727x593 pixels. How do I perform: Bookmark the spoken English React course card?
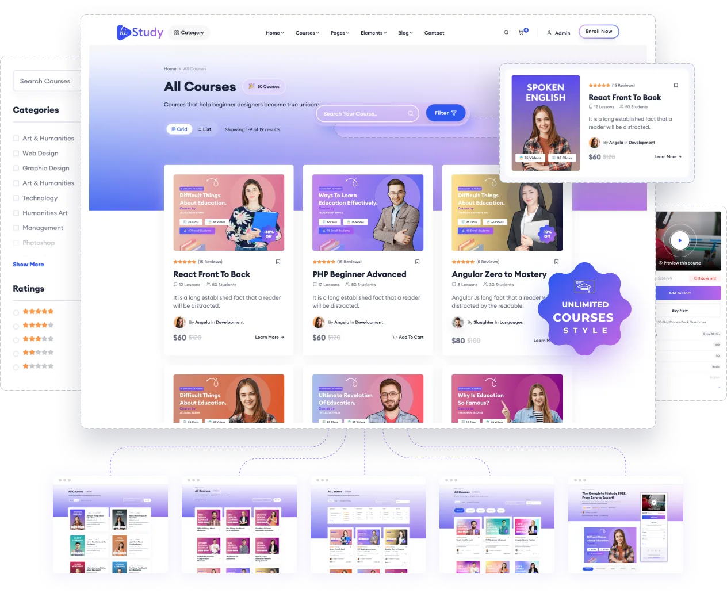click(676, 86)
